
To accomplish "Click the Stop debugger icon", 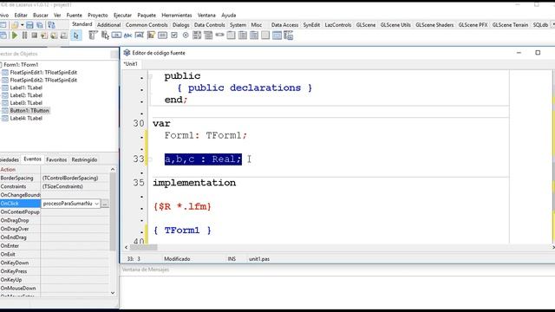I will pos(35,36).
